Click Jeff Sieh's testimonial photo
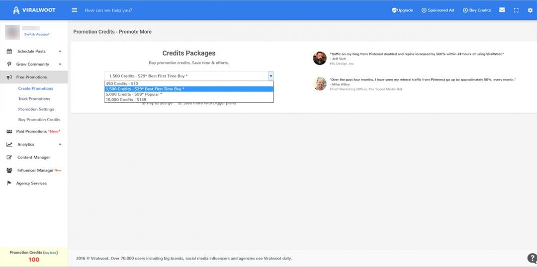The width and height of the screenshot is (537, 267). 320,58
